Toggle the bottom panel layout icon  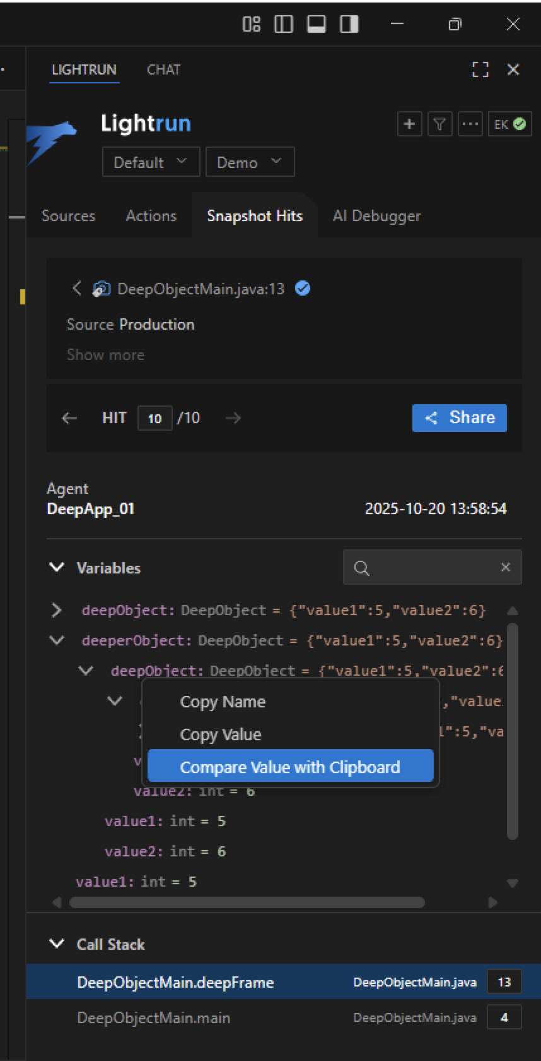316,24
